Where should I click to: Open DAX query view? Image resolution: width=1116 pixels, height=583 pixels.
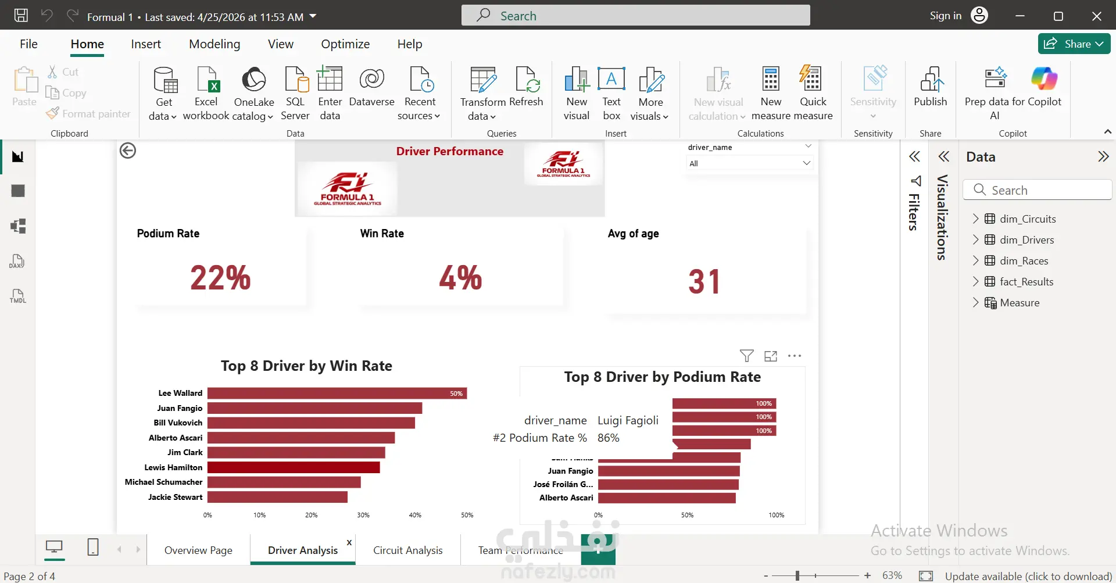point(17,261)
